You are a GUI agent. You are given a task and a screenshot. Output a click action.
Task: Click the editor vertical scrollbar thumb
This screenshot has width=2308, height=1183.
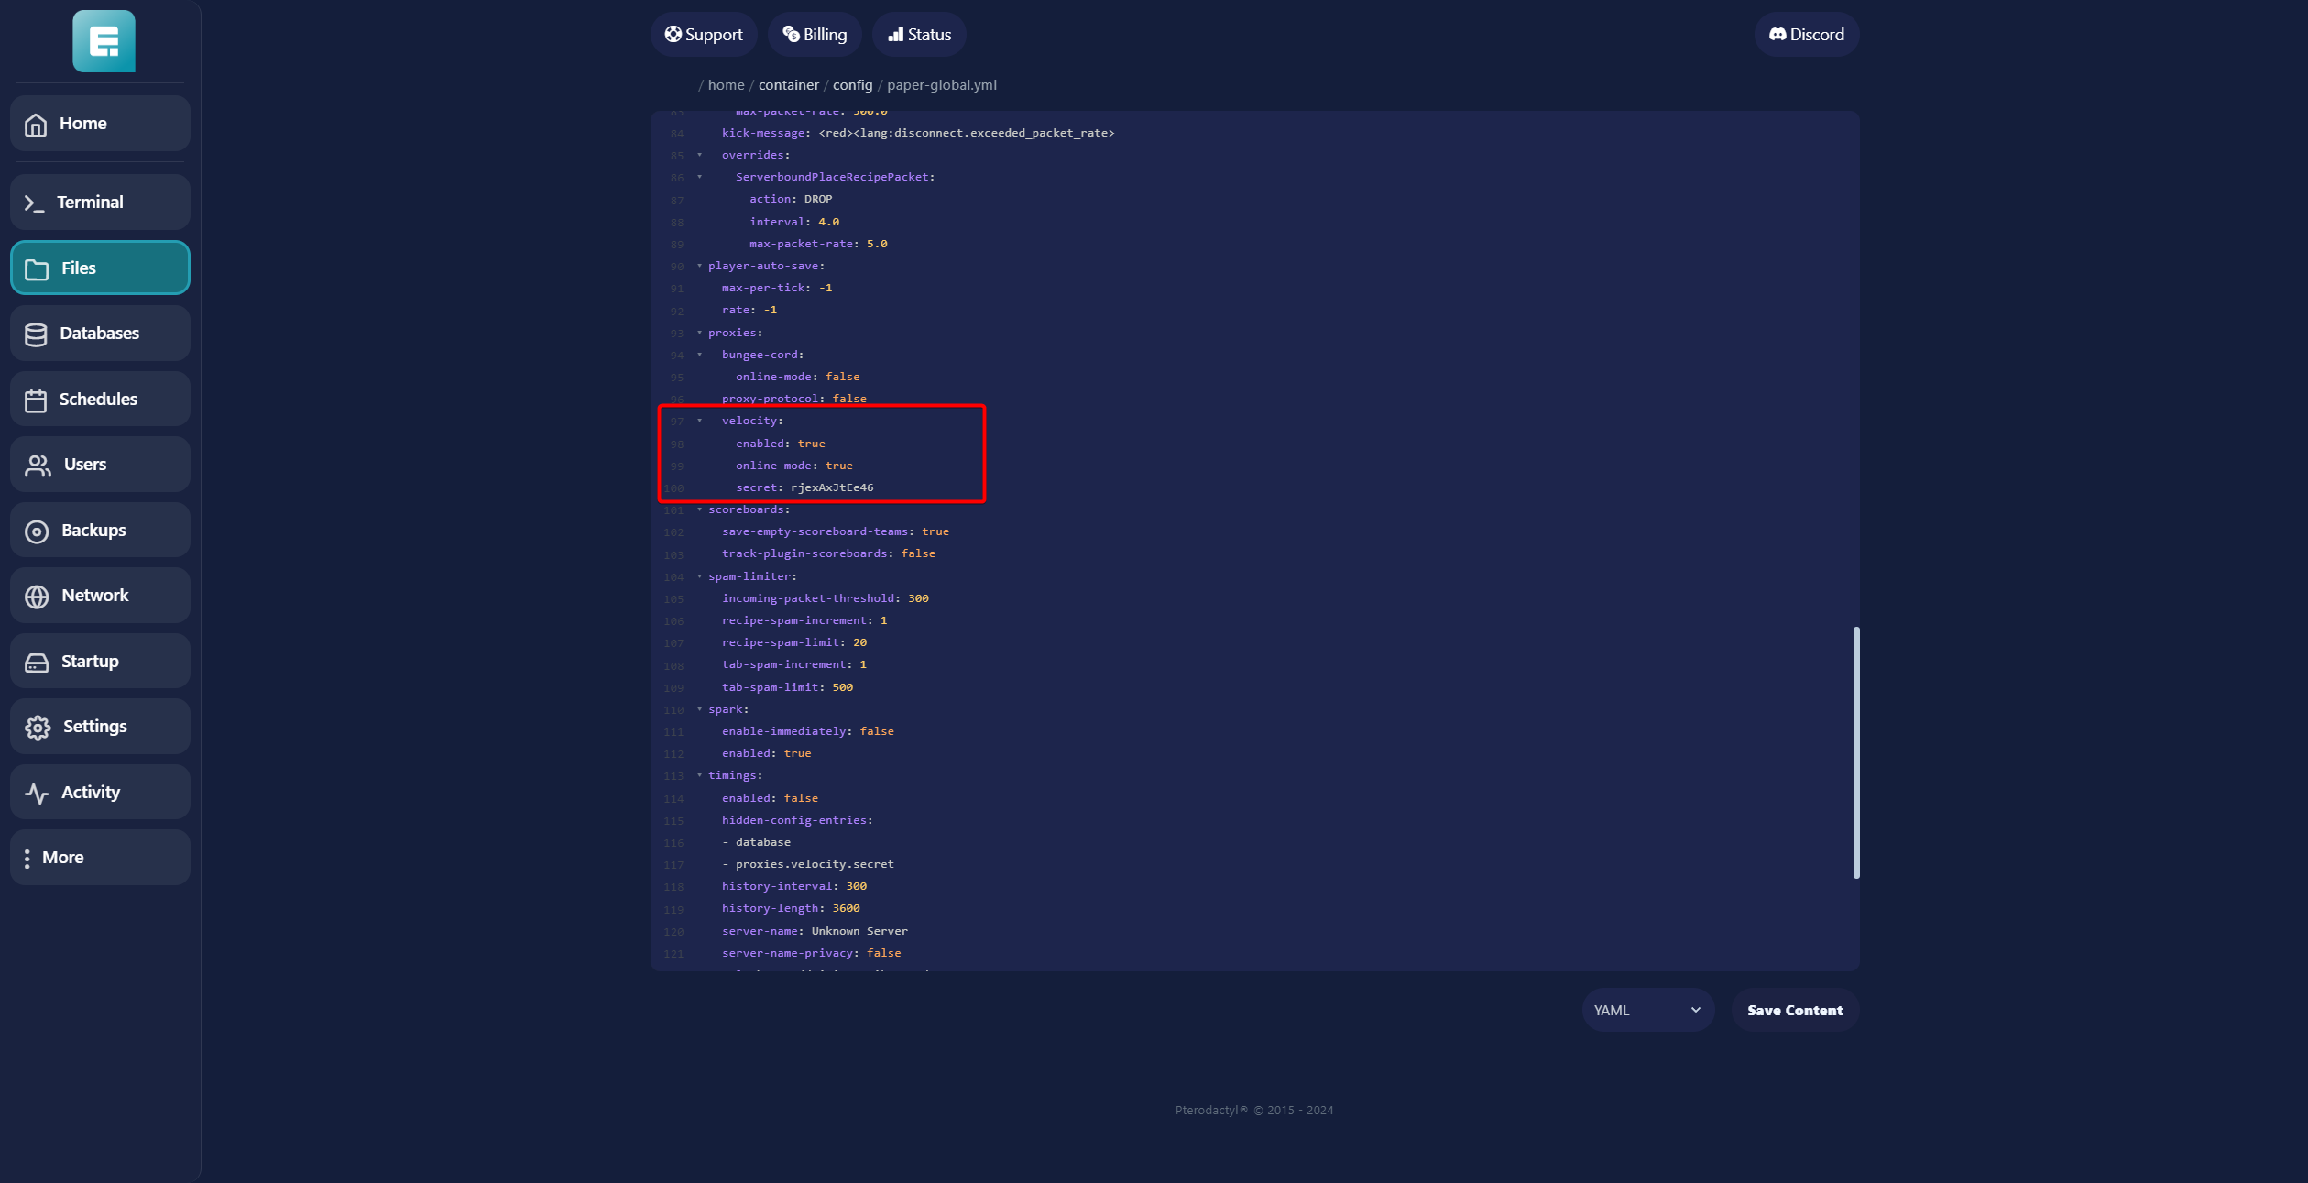1855,751
